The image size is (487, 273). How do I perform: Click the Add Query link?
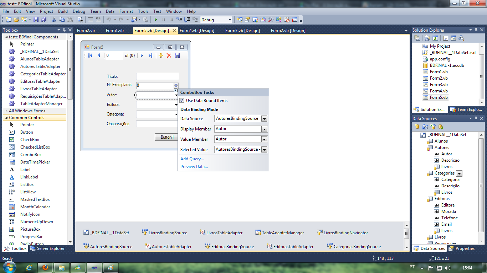192,159
